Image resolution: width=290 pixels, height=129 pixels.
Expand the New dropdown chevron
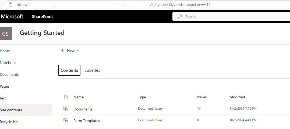click(x=78, y=51)
